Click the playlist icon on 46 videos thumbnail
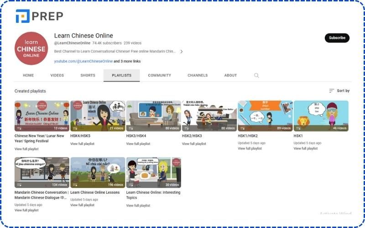This screenshot has height=228, width=365. pos(298,128)
